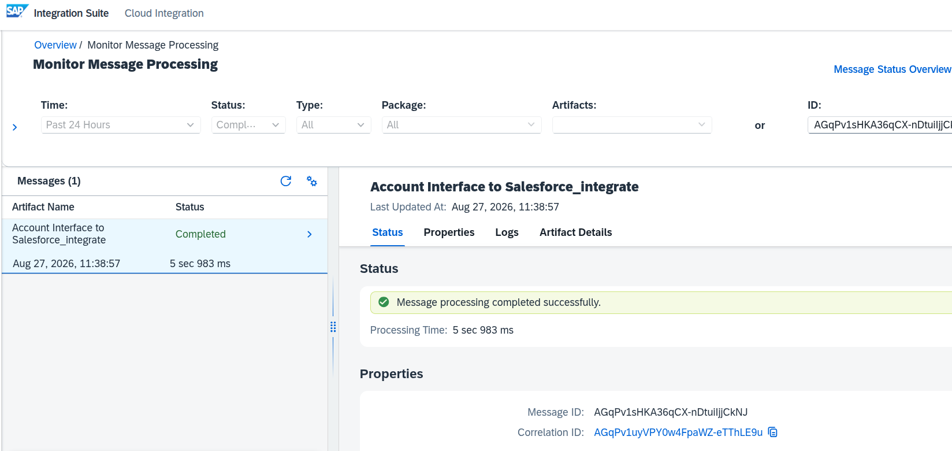Click the Last Updated At date value
Image resolution: width=952 pixels, height=451 pixels.
point(505,207)
